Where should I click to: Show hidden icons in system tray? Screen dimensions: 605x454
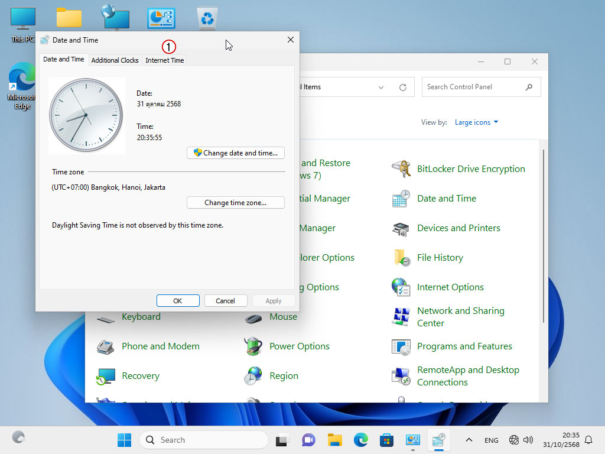point(469,440)
